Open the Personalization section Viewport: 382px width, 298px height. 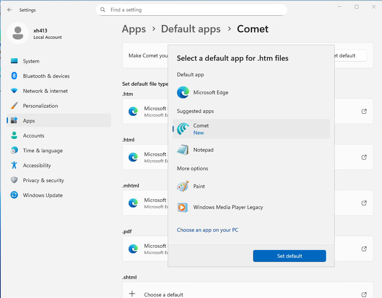tap(40, 106)
